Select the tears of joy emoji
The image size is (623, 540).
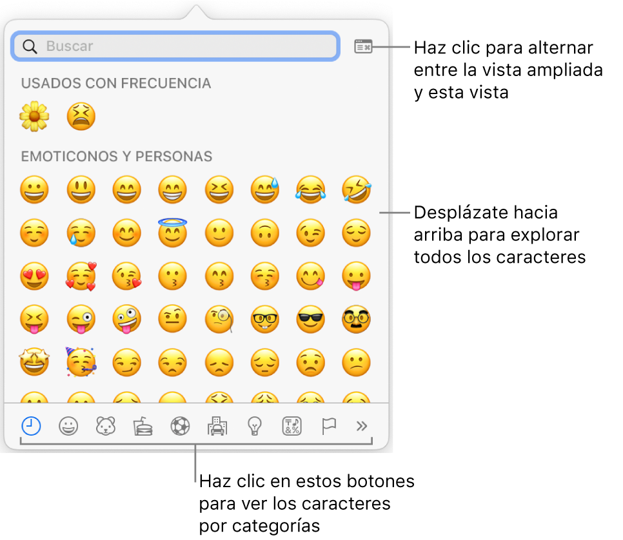pos(311,189)
